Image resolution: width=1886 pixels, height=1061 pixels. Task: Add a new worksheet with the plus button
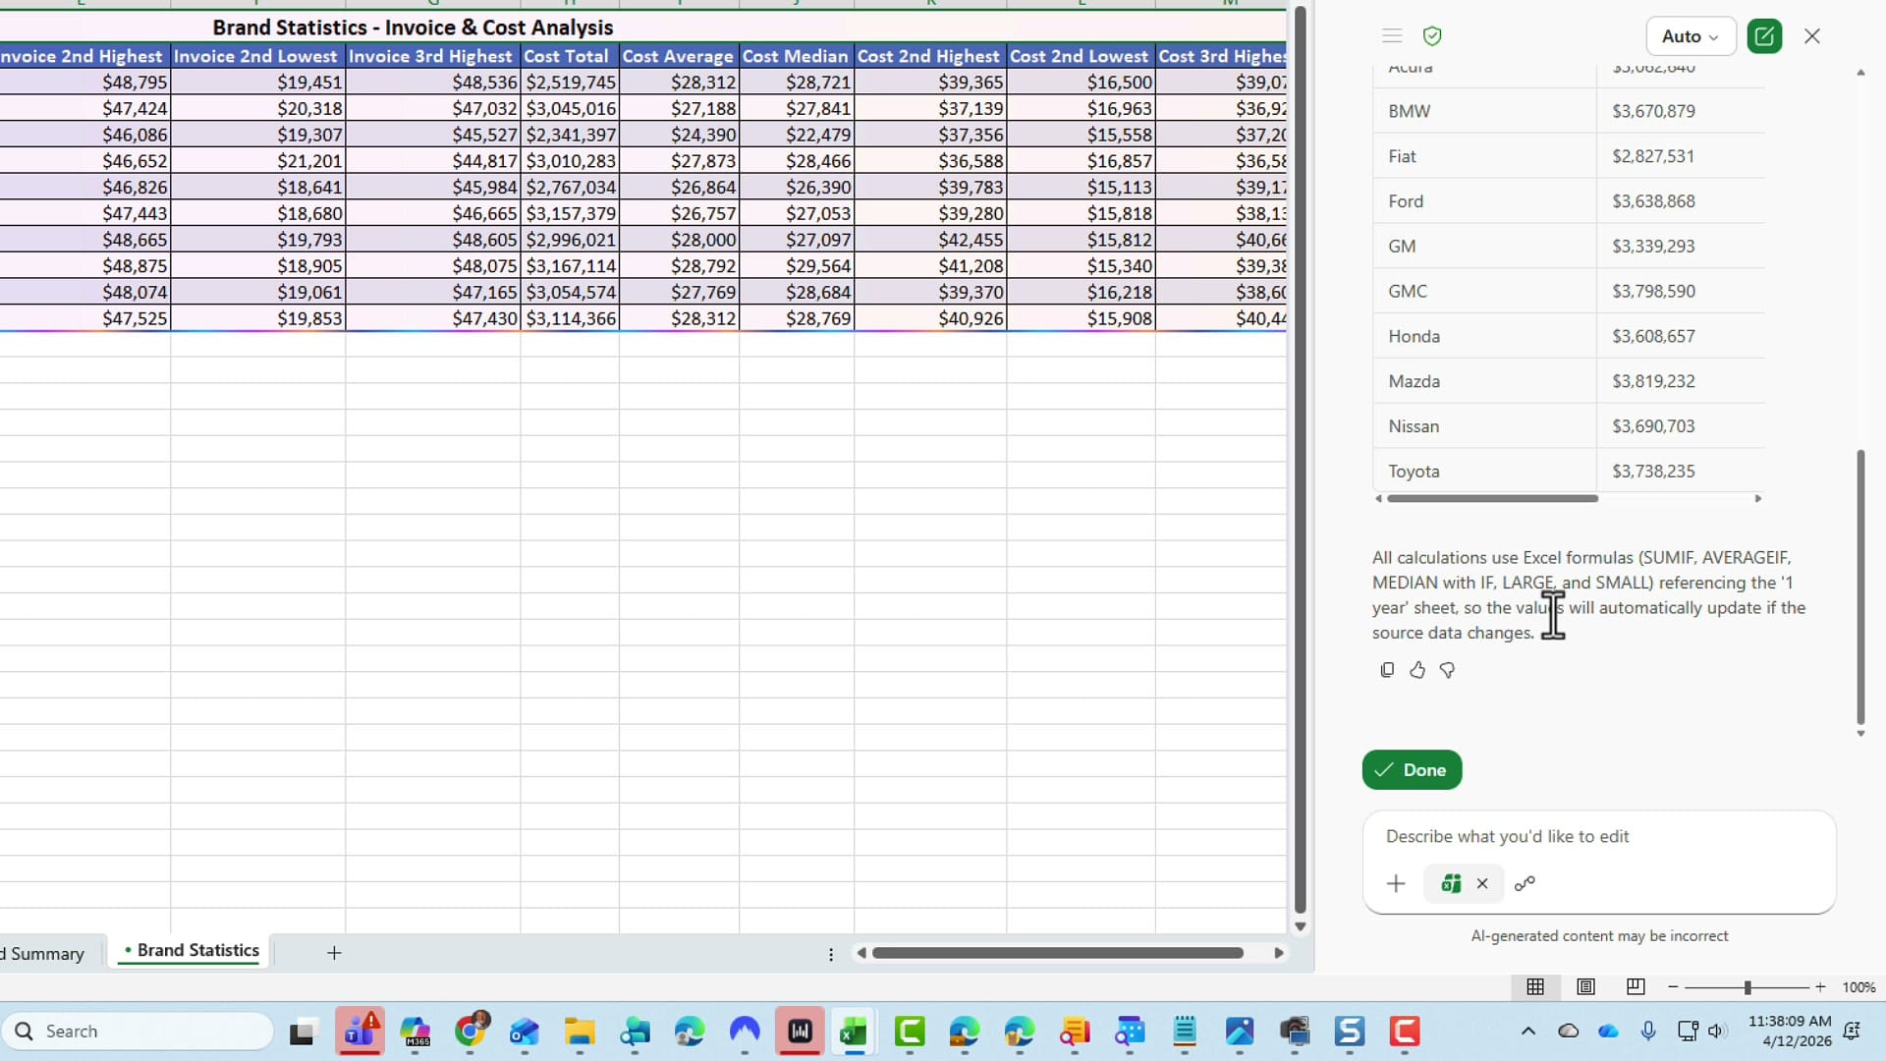(334, 953)
